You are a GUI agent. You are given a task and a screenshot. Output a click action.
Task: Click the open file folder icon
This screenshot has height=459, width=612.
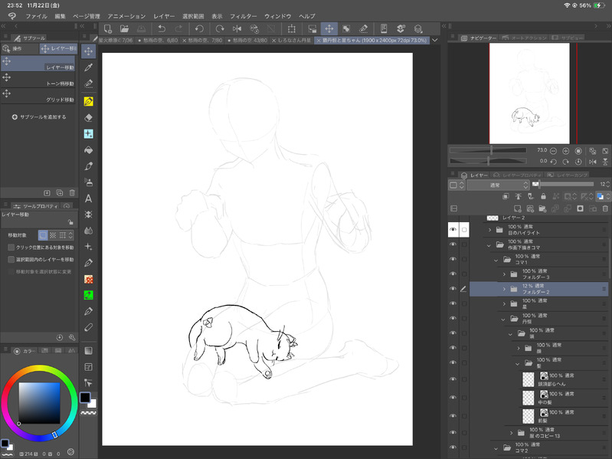[123, 28]
